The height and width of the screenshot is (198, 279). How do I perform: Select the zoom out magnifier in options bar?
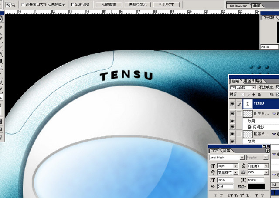(13, 5)
